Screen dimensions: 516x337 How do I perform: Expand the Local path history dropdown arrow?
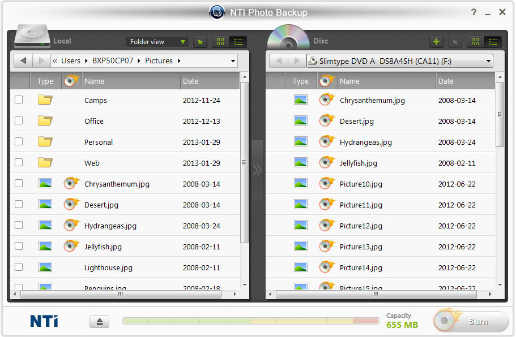233,61
